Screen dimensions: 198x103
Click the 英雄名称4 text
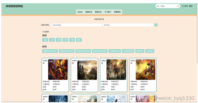point(144,81)
